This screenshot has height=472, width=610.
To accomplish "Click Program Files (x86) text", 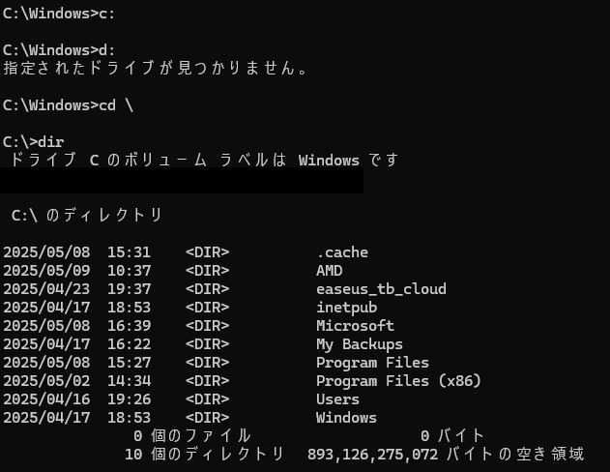I will click(398, 381).
